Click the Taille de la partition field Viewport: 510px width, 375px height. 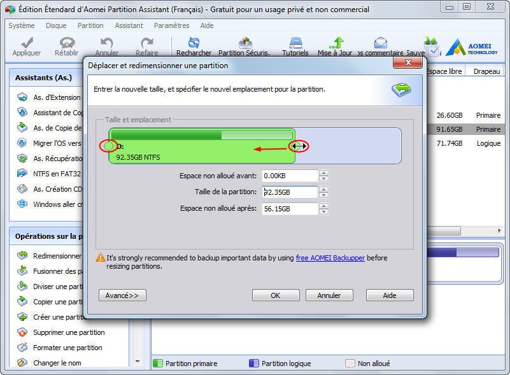pos(290,192)
